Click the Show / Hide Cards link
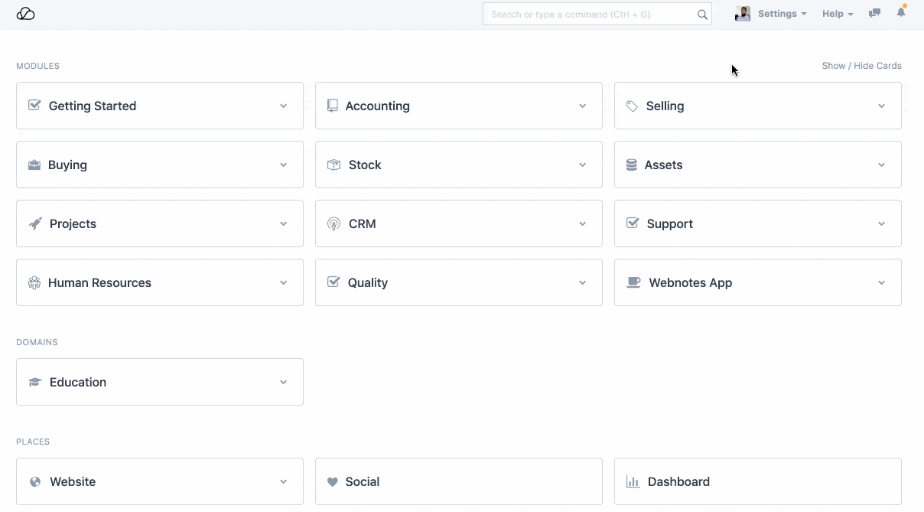The width and height of the screenshot is (924, 512). (x=861, y=66)
